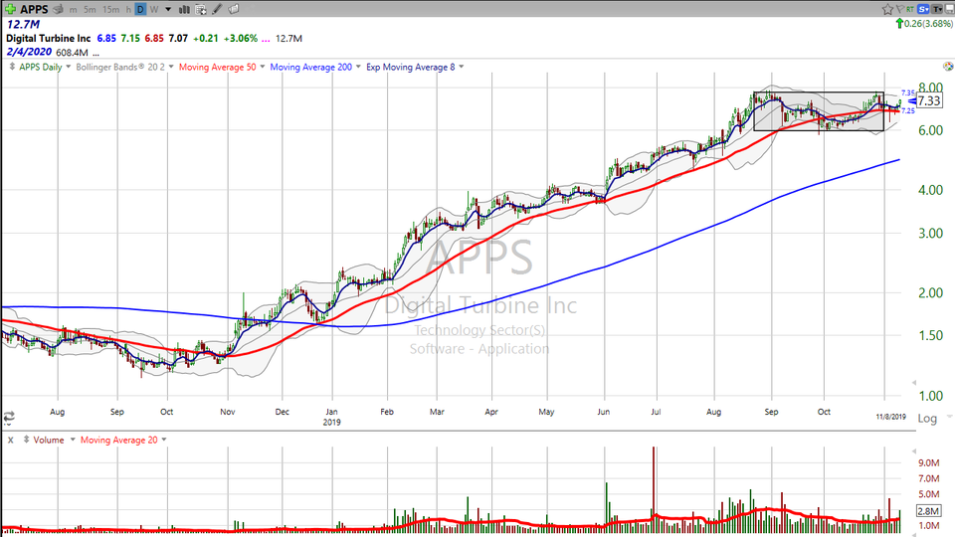
Task: Toggle the Log scale option
Action: coord(927,419)
